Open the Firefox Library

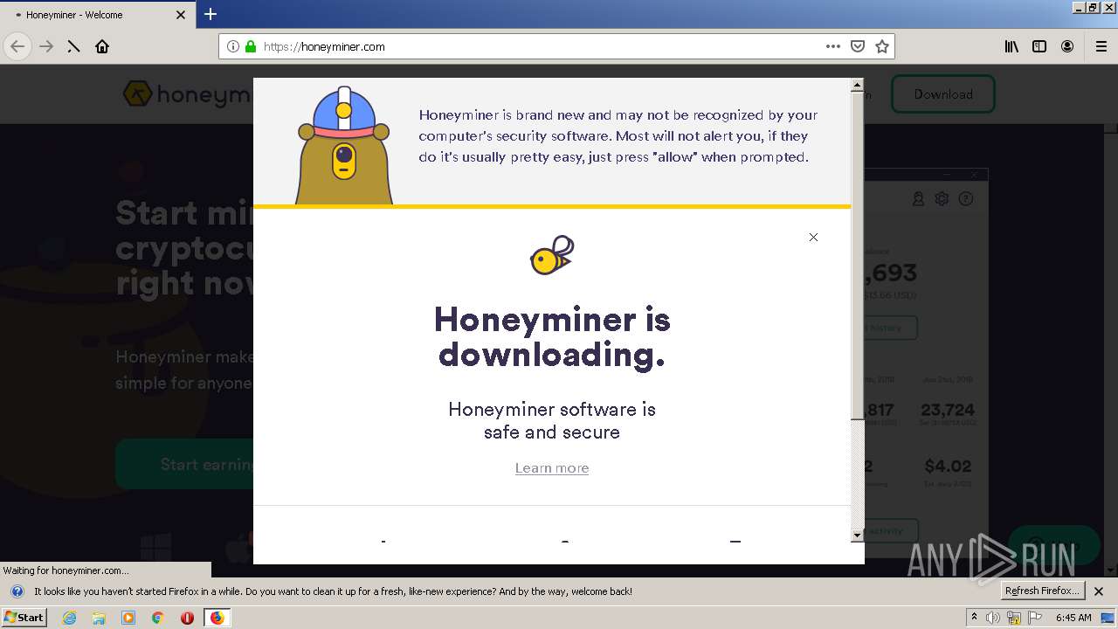pyautogui.click(x=1011, y=46)
